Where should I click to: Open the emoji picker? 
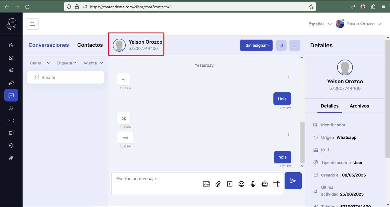[x=241, y=184]
